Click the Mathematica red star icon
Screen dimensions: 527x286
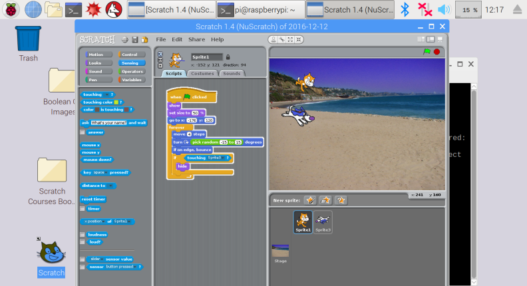click(x=93, y=9)
